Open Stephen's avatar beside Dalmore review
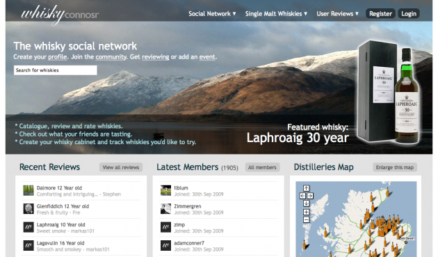This screenshot has width=438, height=257. 29,191
